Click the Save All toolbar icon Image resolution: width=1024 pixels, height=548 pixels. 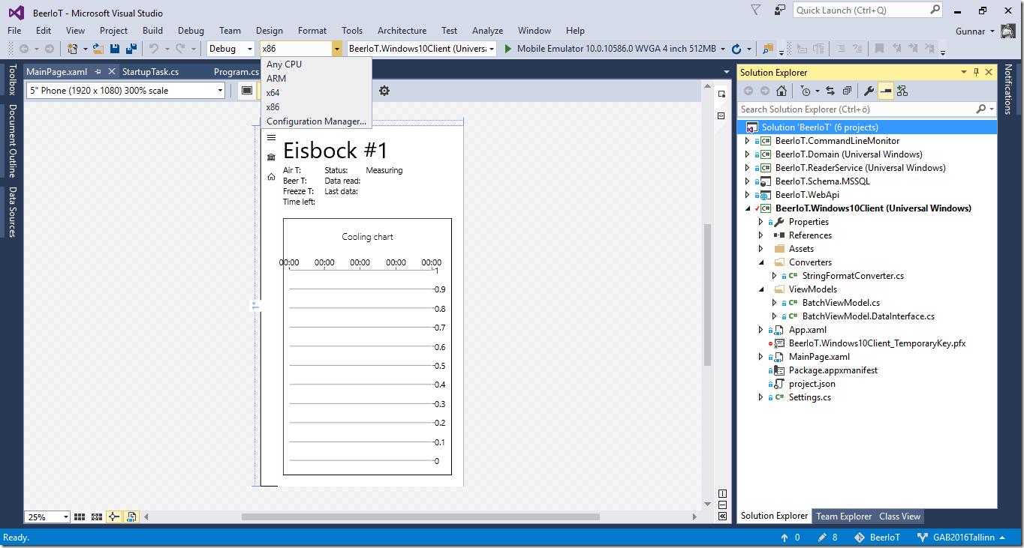131,49
